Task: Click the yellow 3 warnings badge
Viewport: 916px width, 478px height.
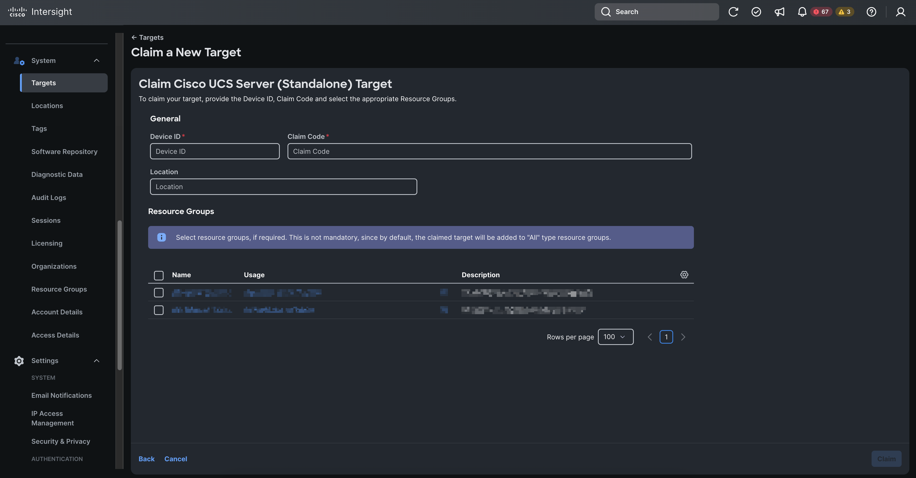Action: 844,12
